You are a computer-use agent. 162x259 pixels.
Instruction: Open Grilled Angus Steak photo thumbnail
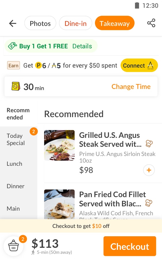[x=59, y=145]
